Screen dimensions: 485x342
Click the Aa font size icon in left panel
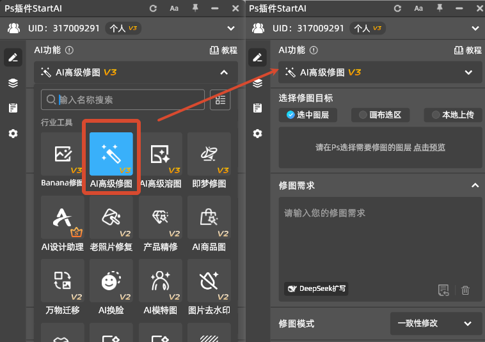click(x=174, y=8)
